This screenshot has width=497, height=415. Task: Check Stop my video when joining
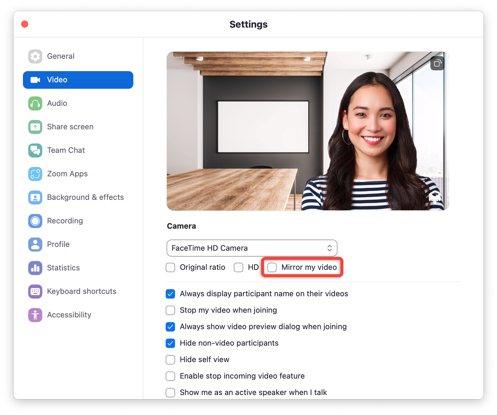point(170,310)
